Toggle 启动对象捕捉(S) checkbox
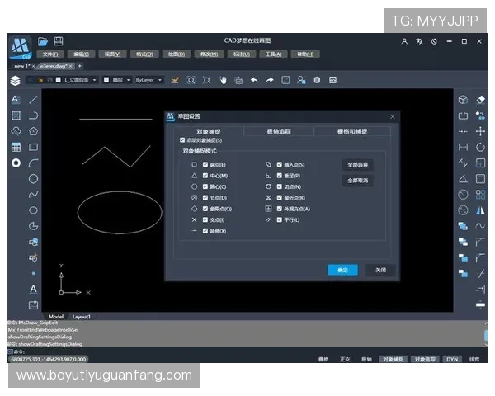The width and height of the screenshot is (495, 396). [x=182, y=140]
